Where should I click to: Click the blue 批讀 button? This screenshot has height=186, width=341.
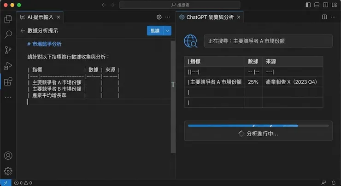click(155, 31)
